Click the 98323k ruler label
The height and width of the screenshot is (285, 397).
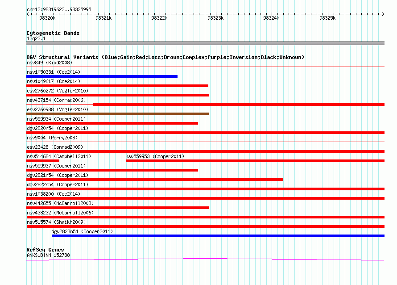pyautogui.click(x=215, y=18)
